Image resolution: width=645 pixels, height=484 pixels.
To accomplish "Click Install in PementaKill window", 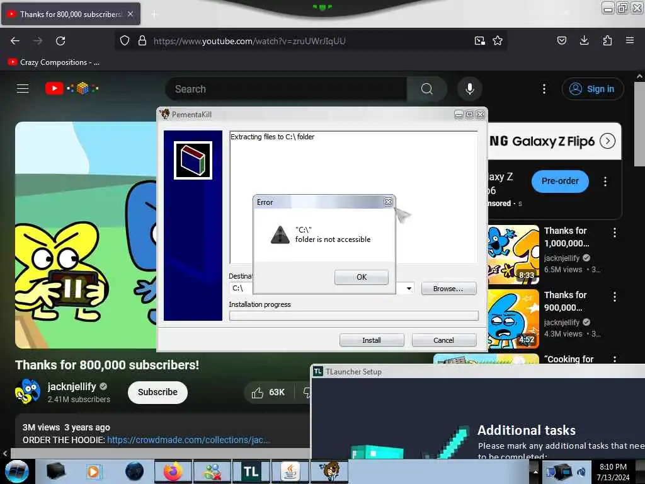I will (372, 340).
